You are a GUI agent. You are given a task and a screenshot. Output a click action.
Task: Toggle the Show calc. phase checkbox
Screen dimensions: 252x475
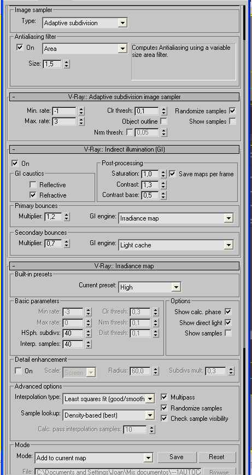(228, 312)
